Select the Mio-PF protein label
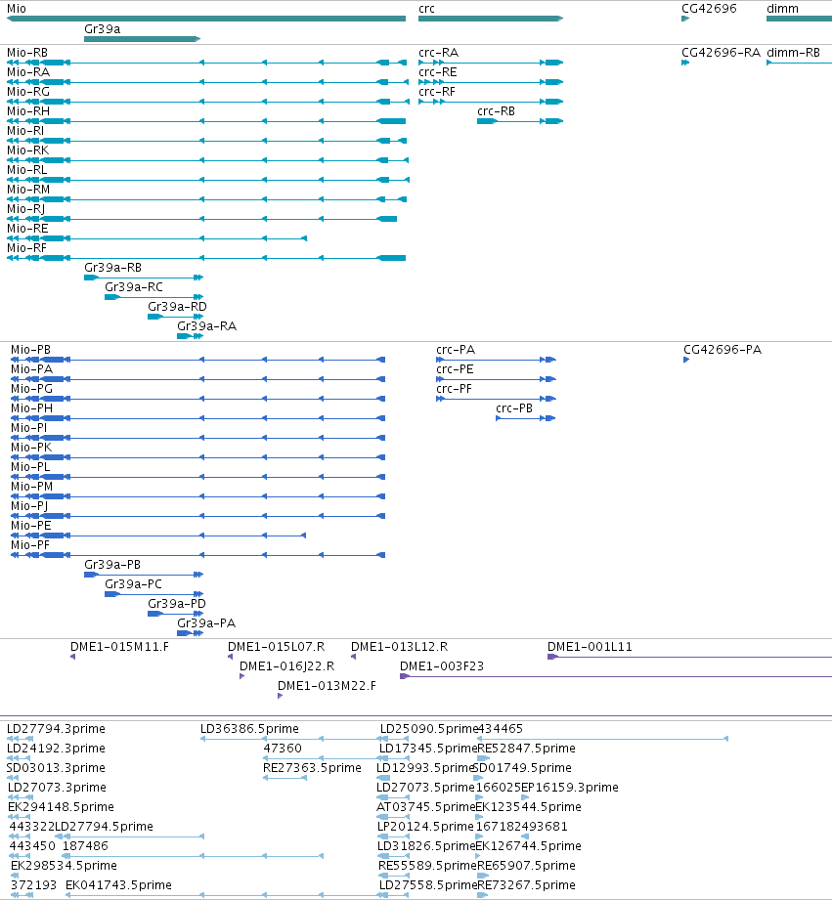 pos(30,545)
